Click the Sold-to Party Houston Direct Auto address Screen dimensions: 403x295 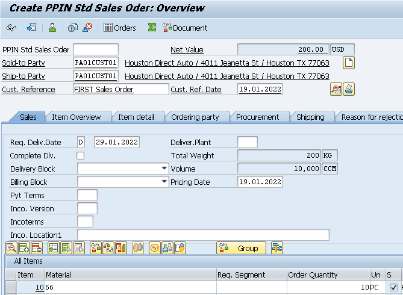(227, 63)
